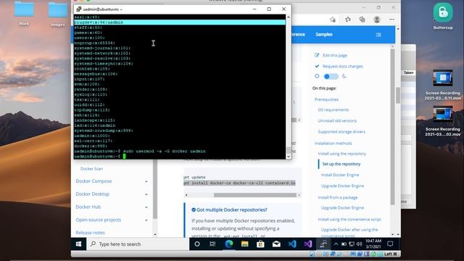Viewport: 464px width, 261px height.
Task: Toggle the dark mode switch on docs page
Action: click(331, 76)
